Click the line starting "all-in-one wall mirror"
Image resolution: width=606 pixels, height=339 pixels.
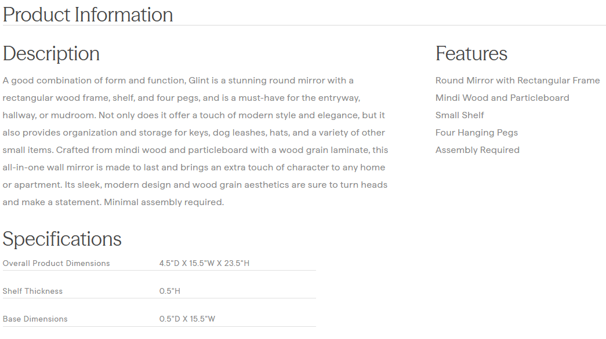click(194, 167)
